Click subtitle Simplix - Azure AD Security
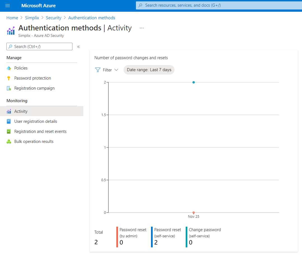The width and height of the screenshot is (302, 256). 41,35
